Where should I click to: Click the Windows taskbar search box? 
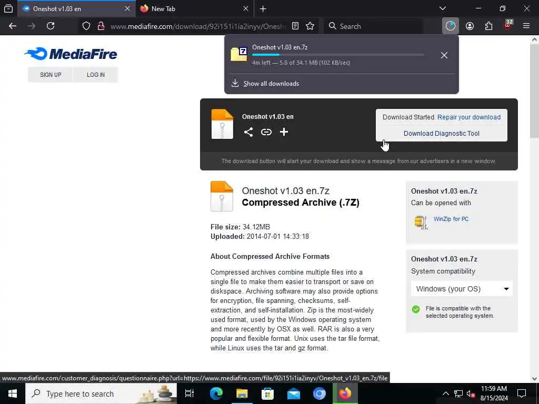pos(101,393)
